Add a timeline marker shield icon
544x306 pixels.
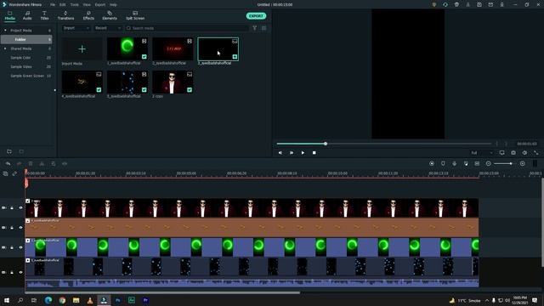[443, 164]
